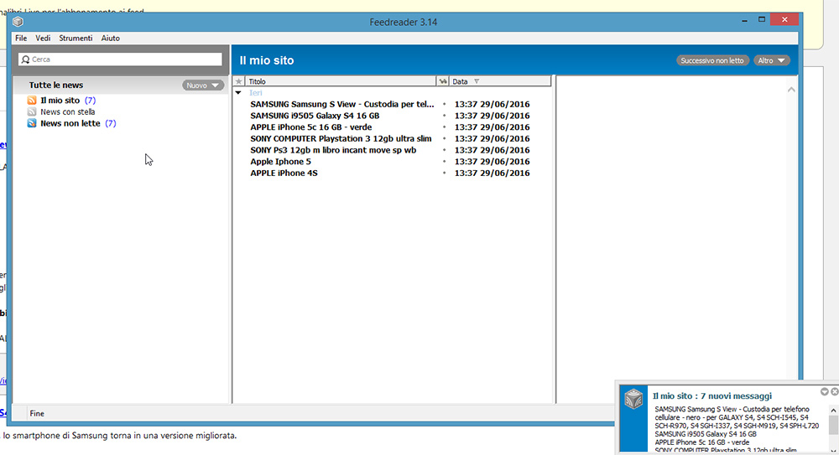Click the blue icon beside News non lette
The width and height of the screenshot is (839, 455).
tap(32, 123)
